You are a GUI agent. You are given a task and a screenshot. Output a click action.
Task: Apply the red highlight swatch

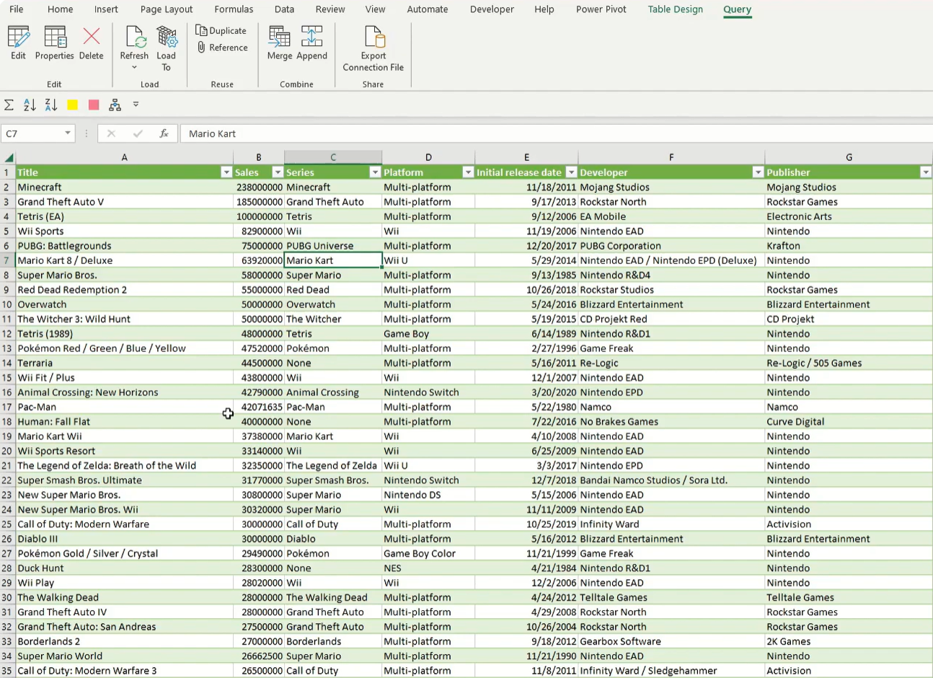tap(94, 105)
